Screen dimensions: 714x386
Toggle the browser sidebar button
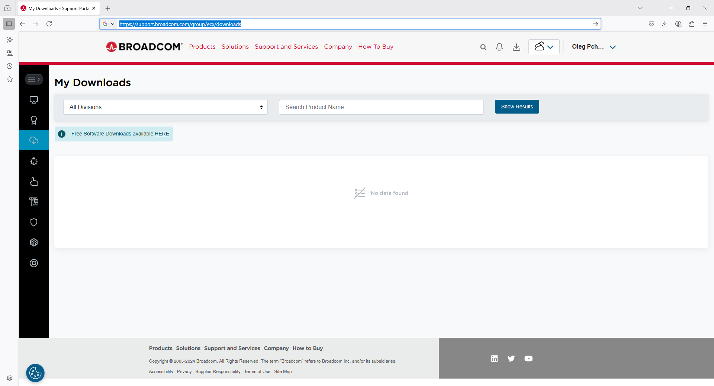pyautogui.click(x=9, y=24)
